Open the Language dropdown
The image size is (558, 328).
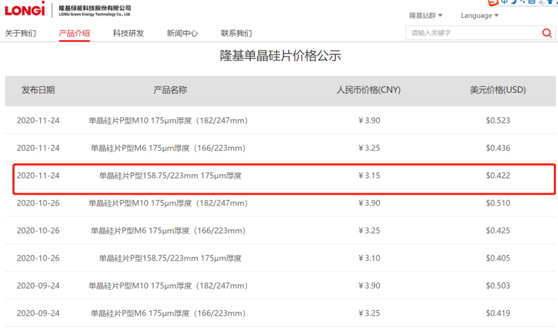(479, 15)
